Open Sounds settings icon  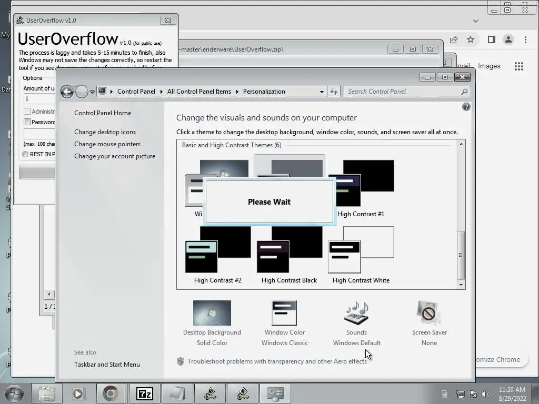tap(356, 313)
